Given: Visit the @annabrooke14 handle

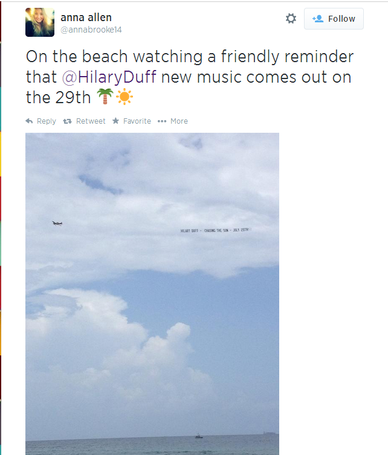Looking at the screenshot, I should tap(91, 30).
